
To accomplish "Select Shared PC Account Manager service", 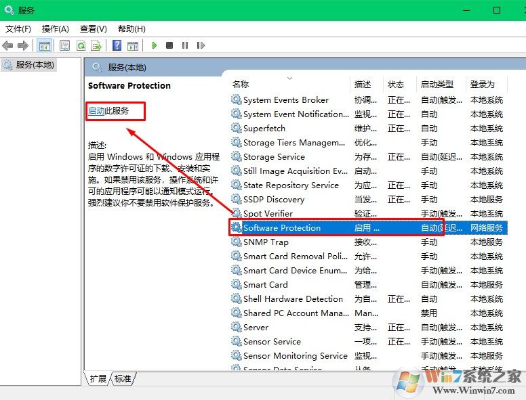I will click(x=369, y=313).
